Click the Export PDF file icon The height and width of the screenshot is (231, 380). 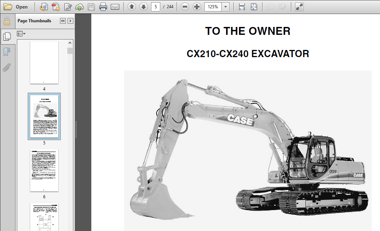click(x=44, y=7)
